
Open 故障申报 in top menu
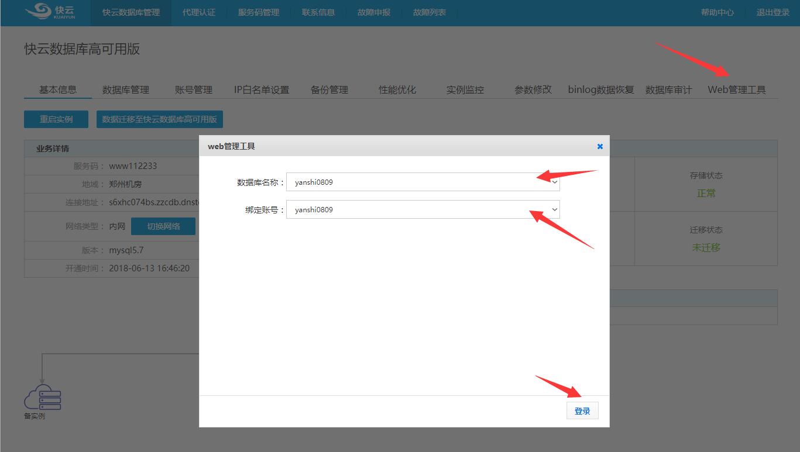[374, 12]
